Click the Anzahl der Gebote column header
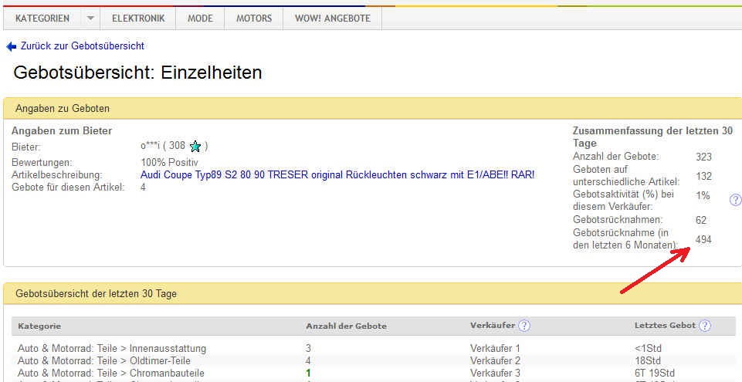The width and height of the screenshot is (742, 382). [x=346, y=326]
